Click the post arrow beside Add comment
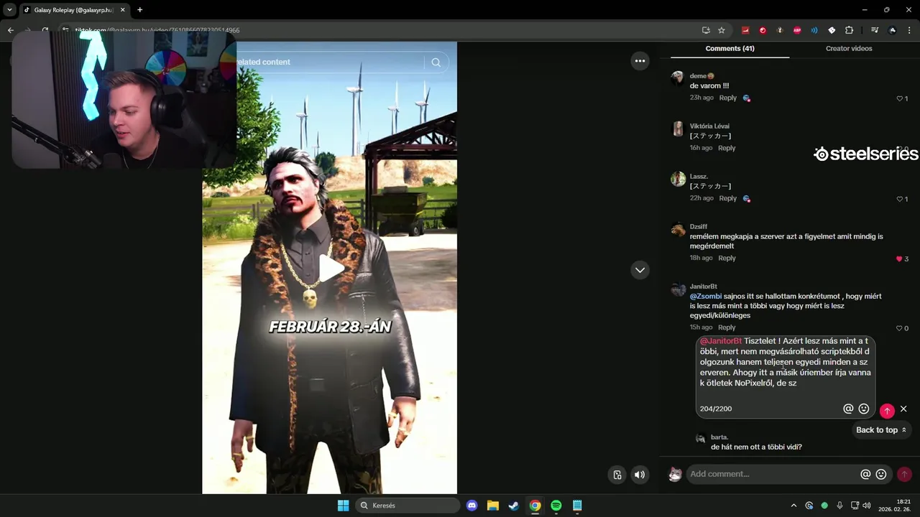The height and width of the screenshot is (517, 920). point(904,475)
